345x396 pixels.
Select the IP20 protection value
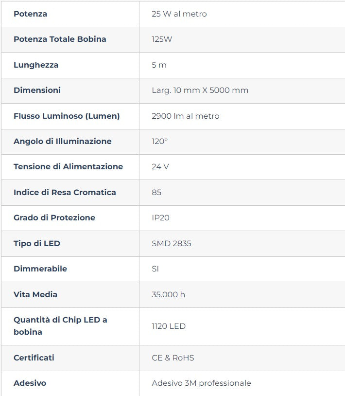point(160,217)
